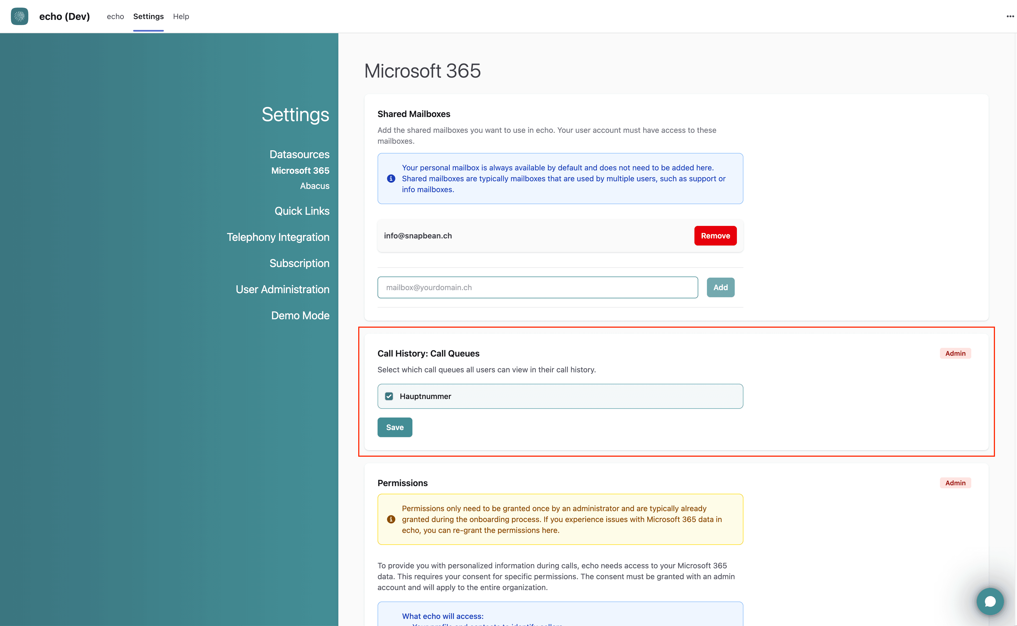The image size is (1017, 626).
Task: Click the mailbox address input field
Action: coord(537,287)
